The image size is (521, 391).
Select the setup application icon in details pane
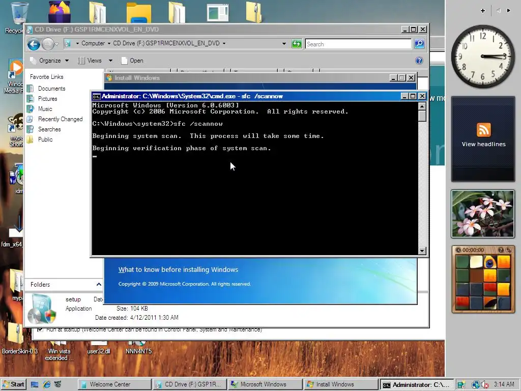coord(42,309)
